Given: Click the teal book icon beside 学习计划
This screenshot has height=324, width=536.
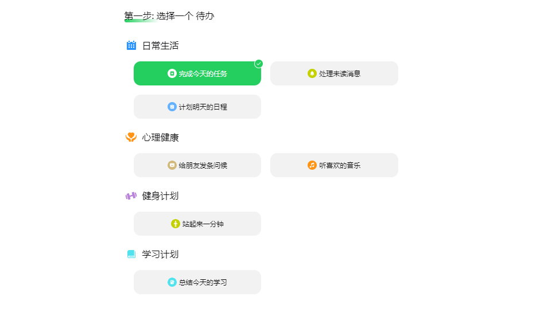Looking at the screenshot, I should [131, 254].
